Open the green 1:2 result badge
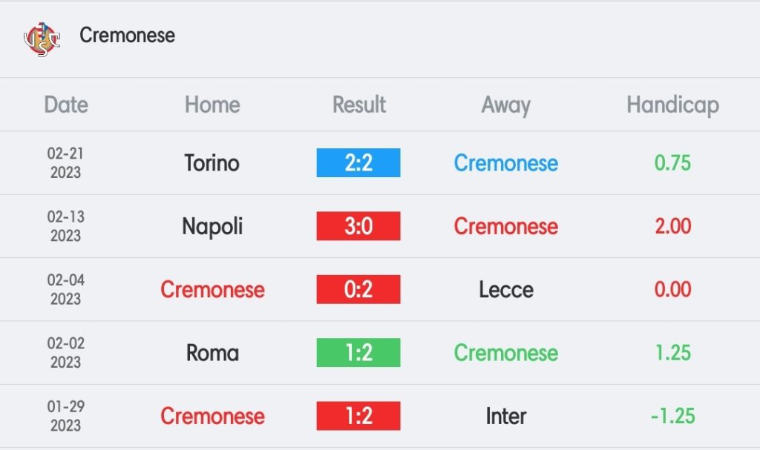 tap(358, 352)
